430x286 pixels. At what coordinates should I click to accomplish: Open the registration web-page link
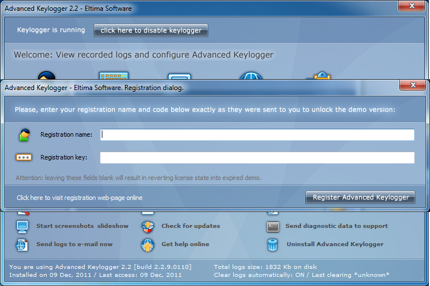(80, 198)
